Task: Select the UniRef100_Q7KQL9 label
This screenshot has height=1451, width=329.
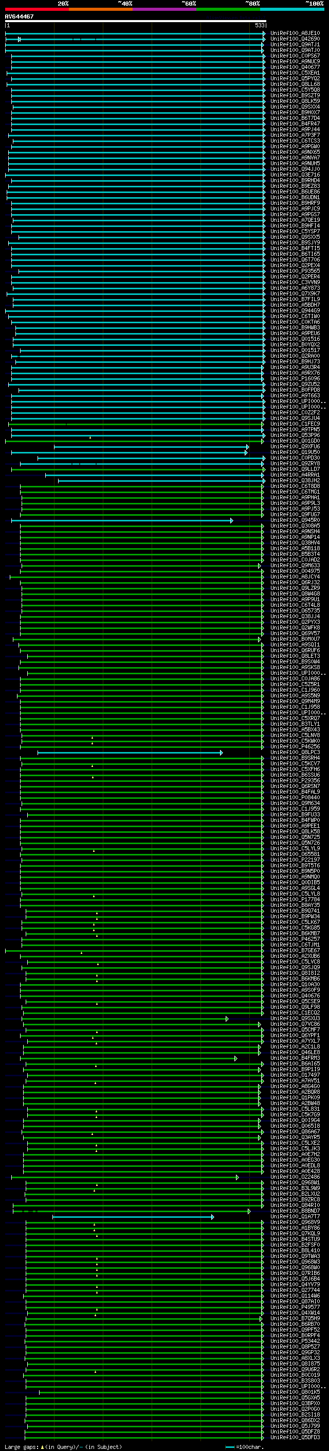Action: click(295, 1234)
